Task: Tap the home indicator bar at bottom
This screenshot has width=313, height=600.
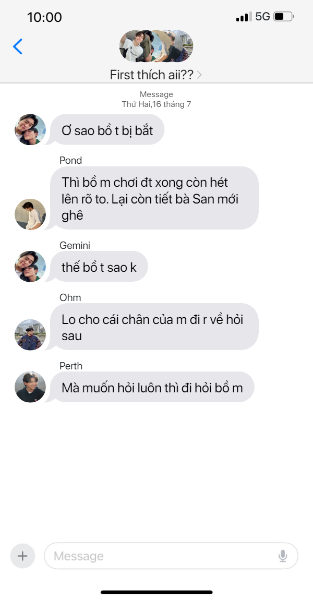Action: tap(156, 592)
